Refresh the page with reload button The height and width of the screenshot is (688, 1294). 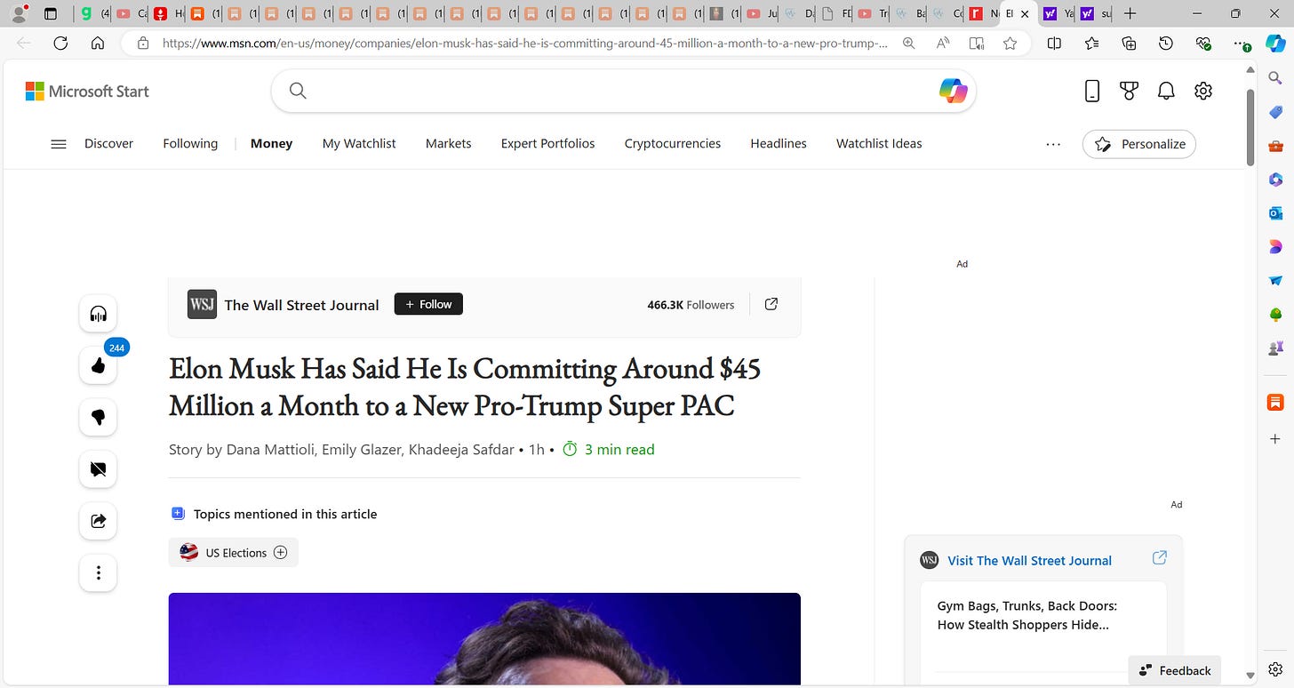click(60, 43)
